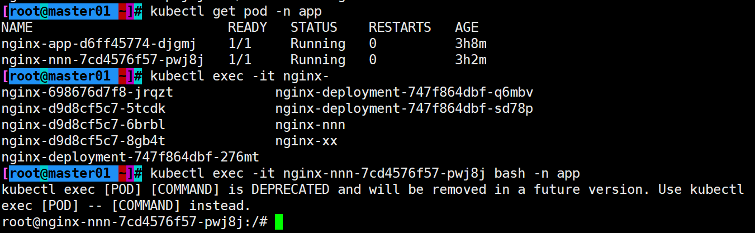Click 'exec [POD] -- [COMMAND] instead.' line
755x233 pixels.
click(x=126, y=206)
